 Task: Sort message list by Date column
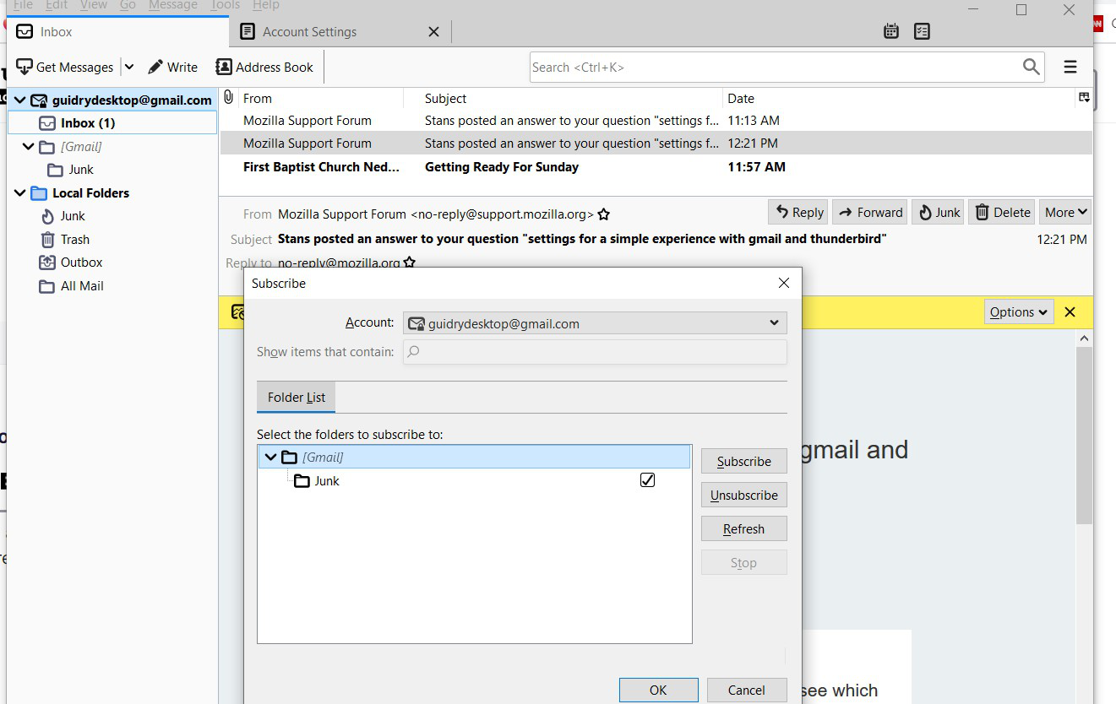[x=899, y=98]
